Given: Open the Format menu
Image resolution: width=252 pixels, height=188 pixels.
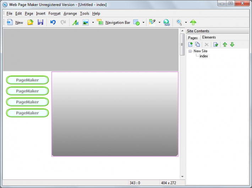Looking at the screenshot, I should click(55, 13).
